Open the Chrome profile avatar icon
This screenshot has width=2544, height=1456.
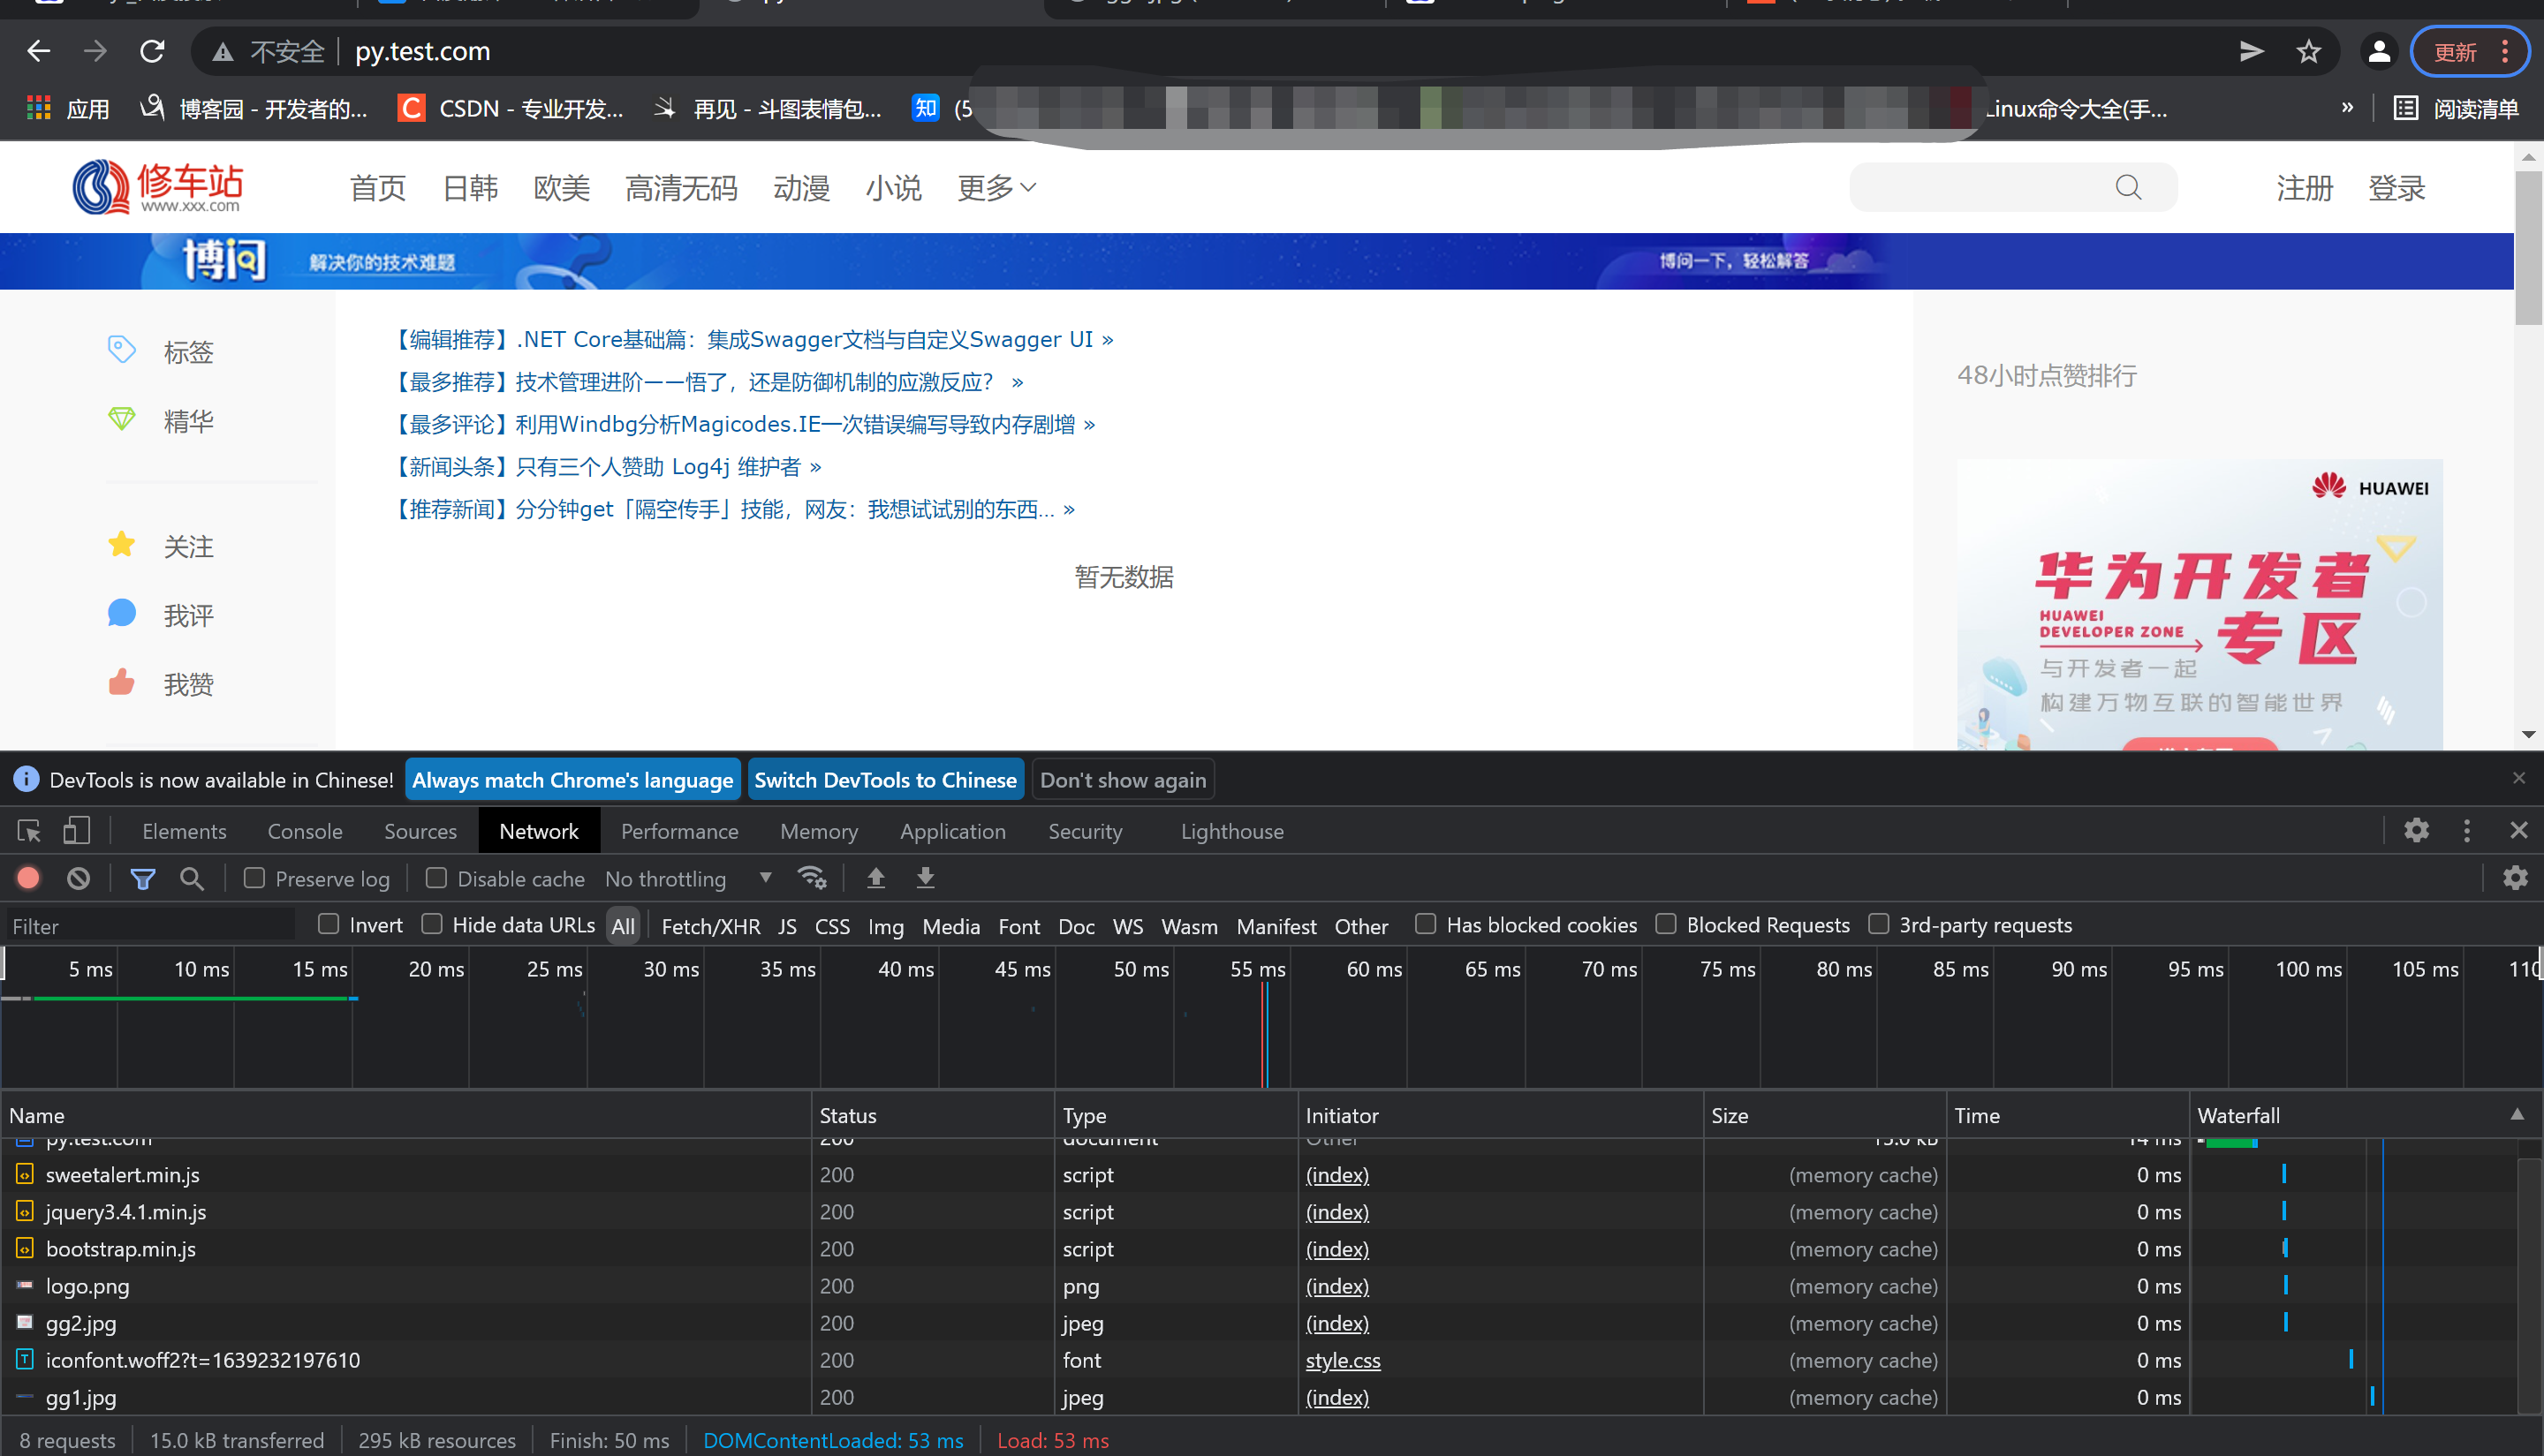coord(2379,51)
